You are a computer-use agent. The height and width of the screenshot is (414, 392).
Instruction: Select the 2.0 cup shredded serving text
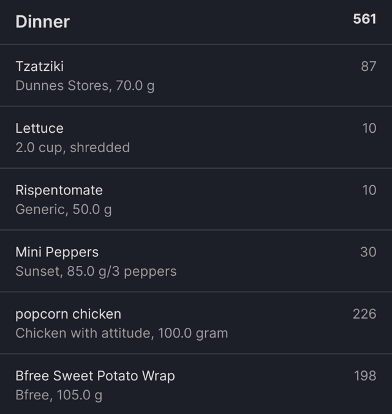[73, 147]
